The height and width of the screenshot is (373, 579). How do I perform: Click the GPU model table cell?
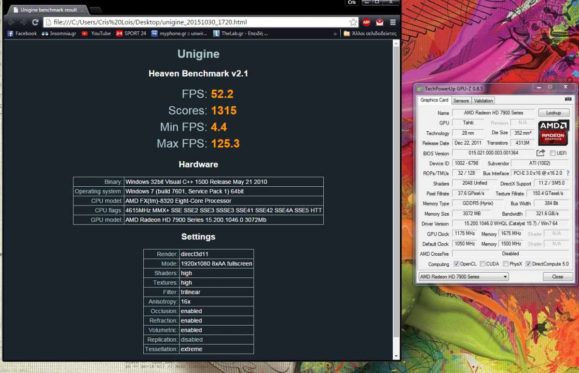(223, 220)
